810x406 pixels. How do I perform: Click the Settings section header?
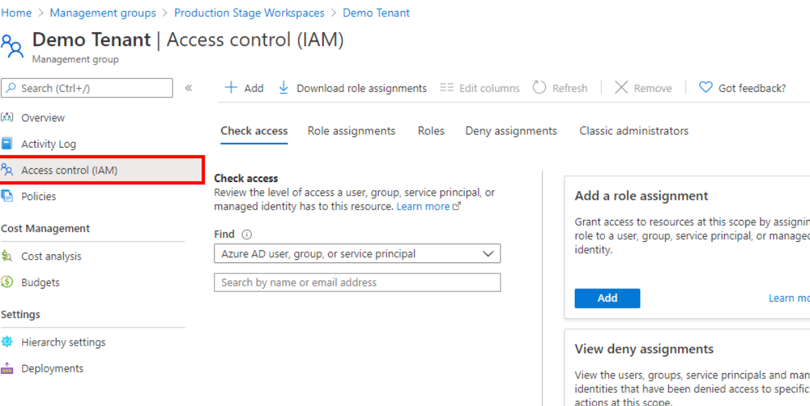coord(21,314)
